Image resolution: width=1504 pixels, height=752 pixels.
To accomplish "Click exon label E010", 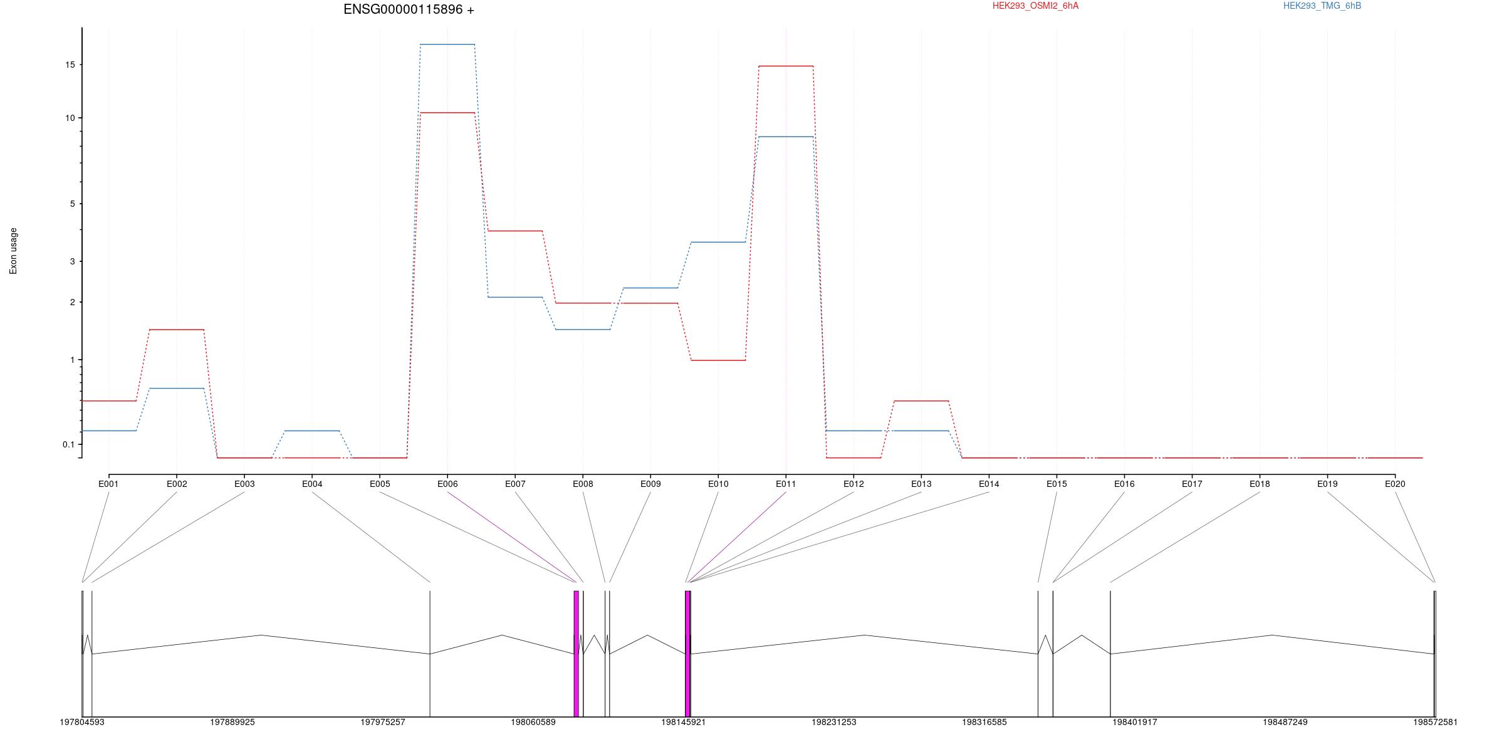I will click(x=718, y=484).
